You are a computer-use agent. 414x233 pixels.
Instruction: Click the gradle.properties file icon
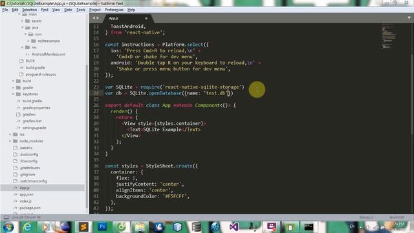click(18, 107)
